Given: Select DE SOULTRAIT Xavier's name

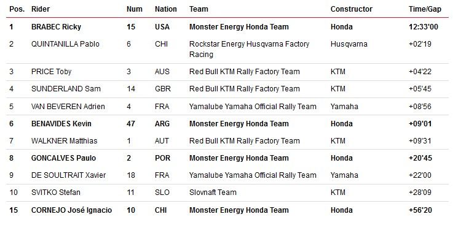Looking at the screenshot, I should coord(68,175).
